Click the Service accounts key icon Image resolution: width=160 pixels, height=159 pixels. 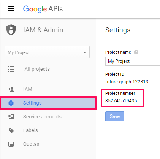(x=11, y=117)
